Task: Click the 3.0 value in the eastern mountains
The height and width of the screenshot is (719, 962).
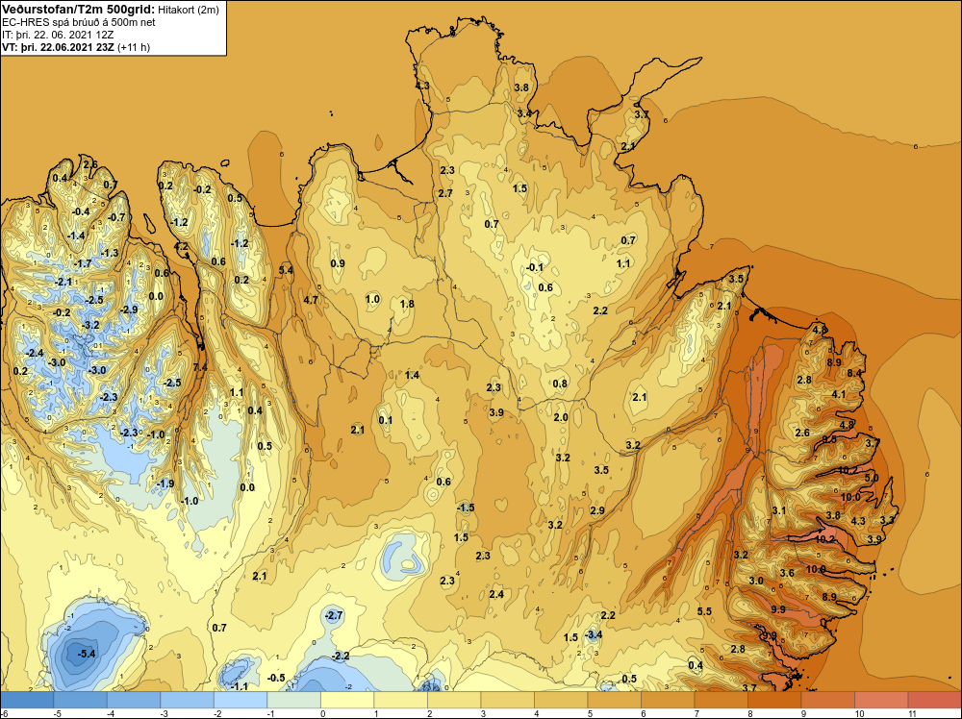Action: (x=756, y=581)
